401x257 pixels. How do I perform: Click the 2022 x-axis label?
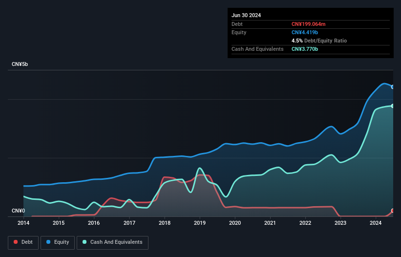(x=305, y=223)
